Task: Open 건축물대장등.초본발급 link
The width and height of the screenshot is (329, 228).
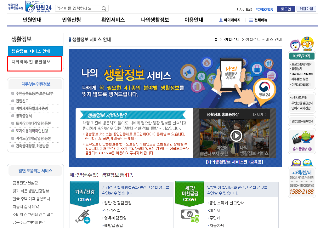Action: 32,146
